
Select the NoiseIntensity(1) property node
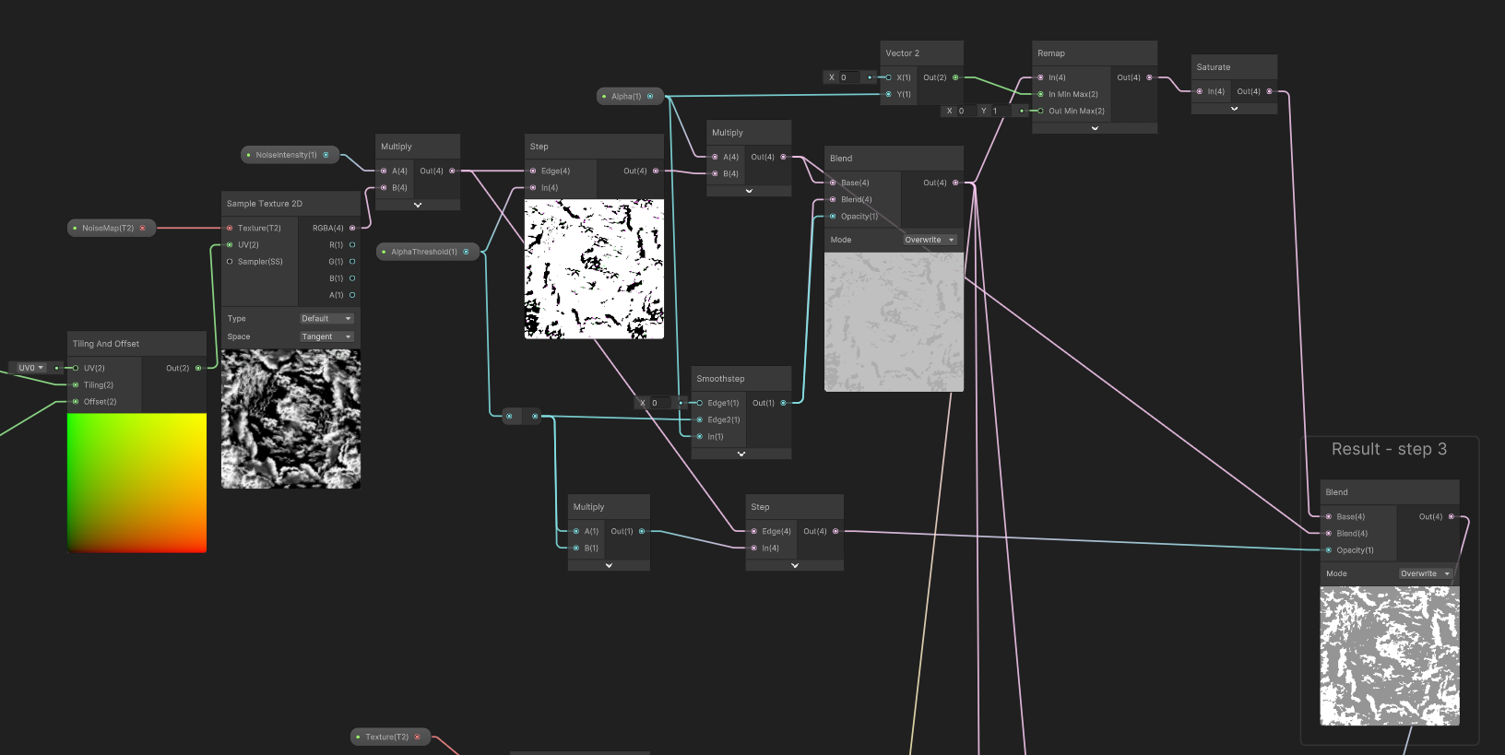[x=290, y=155]
